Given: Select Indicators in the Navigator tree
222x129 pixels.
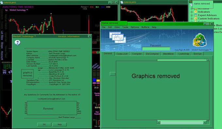Looking at the screenshot, I should (x=204, y=12).
